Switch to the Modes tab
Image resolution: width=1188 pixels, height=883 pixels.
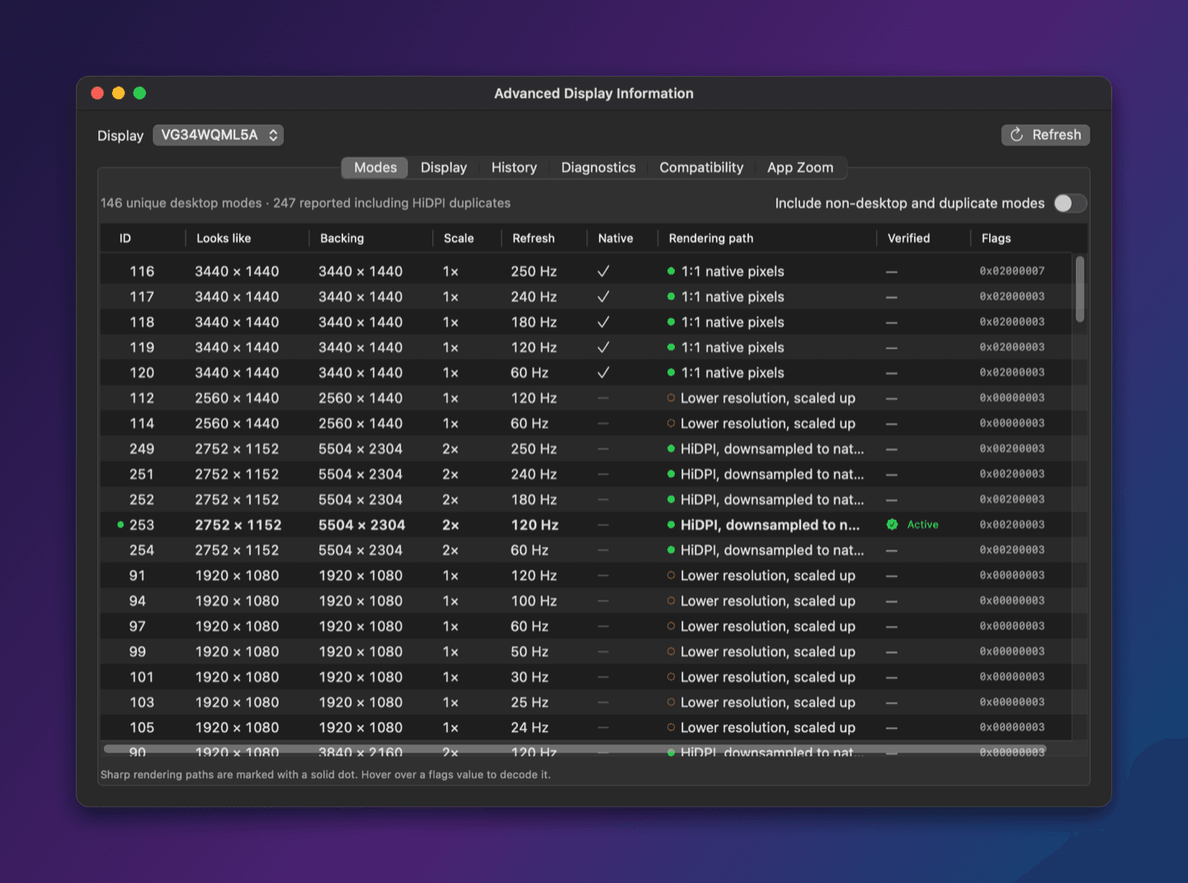pos(375,168)
